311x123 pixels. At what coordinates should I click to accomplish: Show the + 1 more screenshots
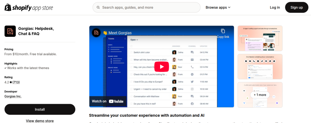click(260, 95)
